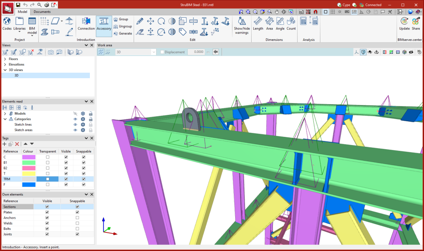Toggle the Displacement checkbox
The image size is (424, 251).
point(162,52)
